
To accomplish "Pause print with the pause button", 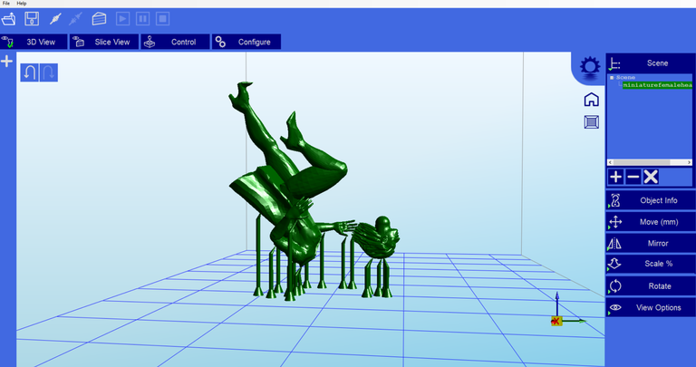I will click(142, 19).
